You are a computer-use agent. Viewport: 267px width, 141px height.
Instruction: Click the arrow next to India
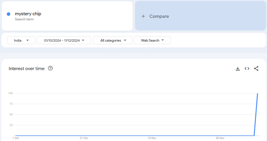(28, 40)
